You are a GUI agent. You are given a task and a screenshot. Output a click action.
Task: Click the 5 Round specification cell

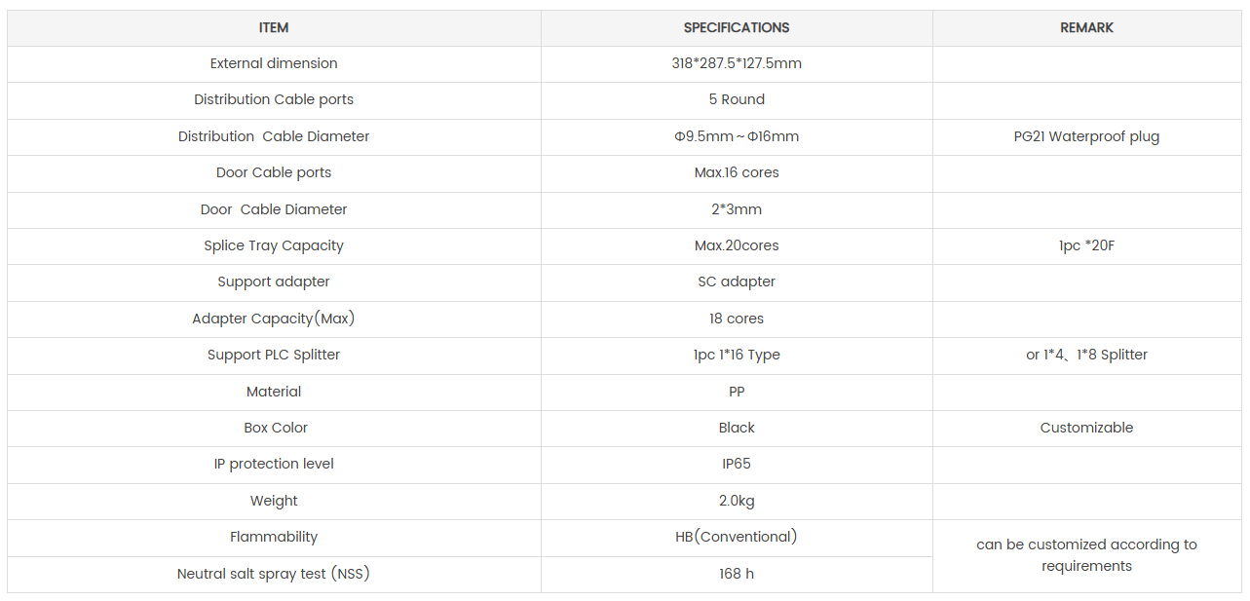click(x=737, y=99)
